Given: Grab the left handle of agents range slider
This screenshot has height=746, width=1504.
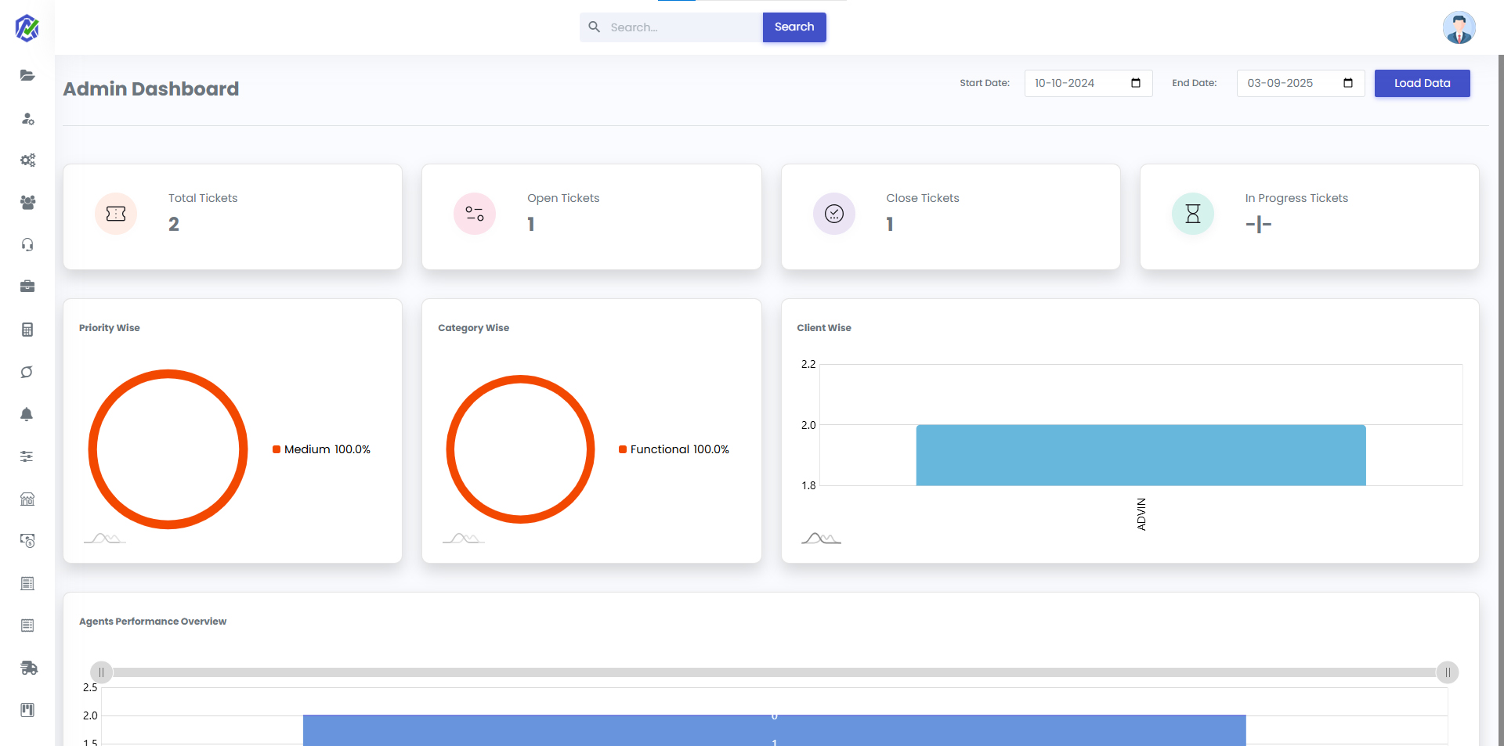Looking at the screenshot, I should point(101,672).
